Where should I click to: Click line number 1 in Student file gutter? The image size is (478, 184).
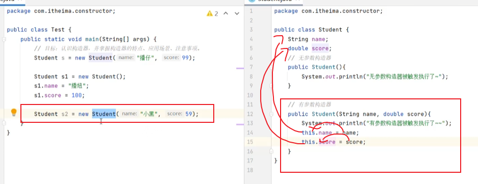coord(251,11)
